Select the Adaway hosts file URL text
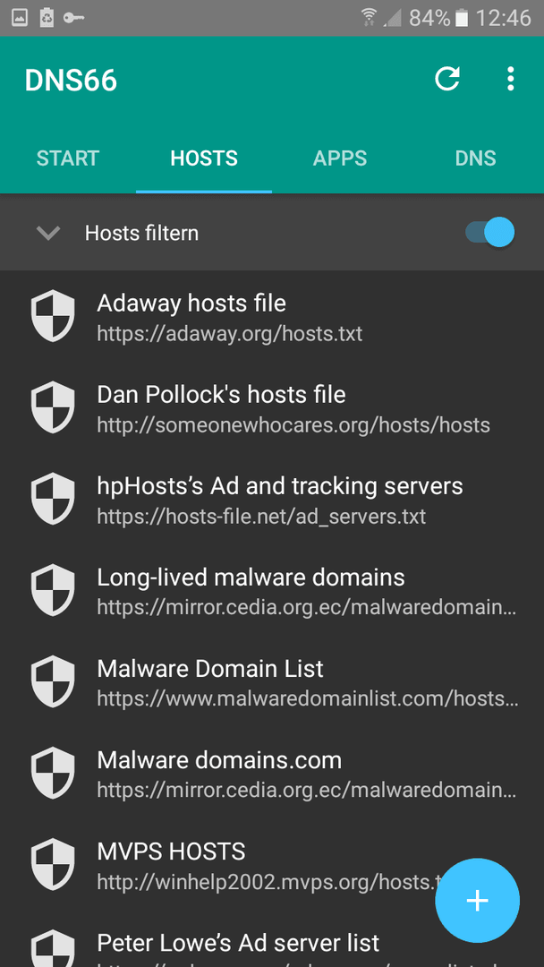The height and width of the screenshot is (967, 544). [x=229, y=334]
